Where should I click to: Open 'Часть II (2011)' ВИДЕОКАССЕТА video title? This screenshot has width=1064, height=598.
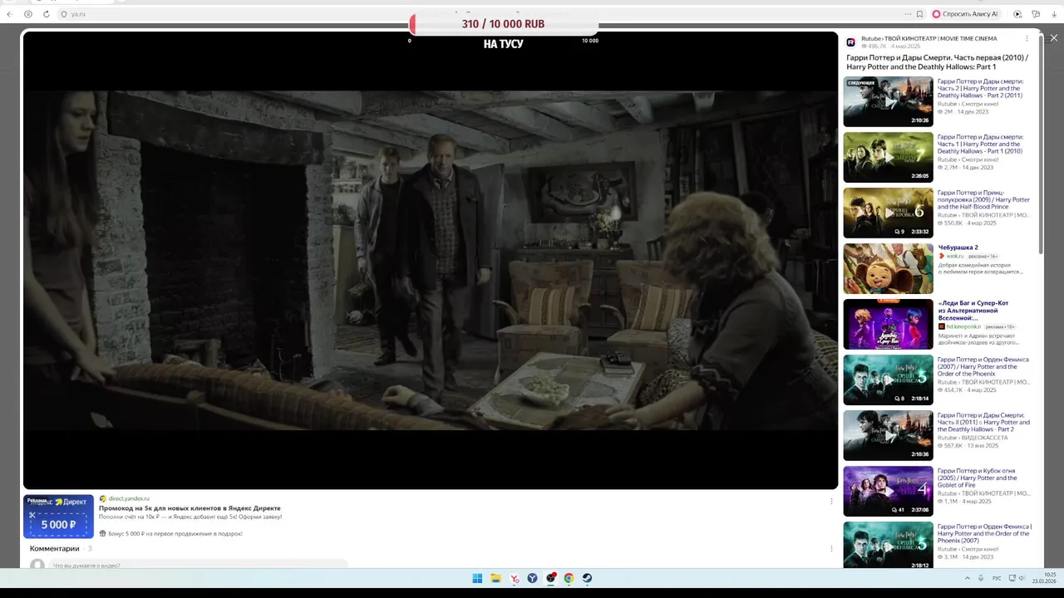point(983,422)
